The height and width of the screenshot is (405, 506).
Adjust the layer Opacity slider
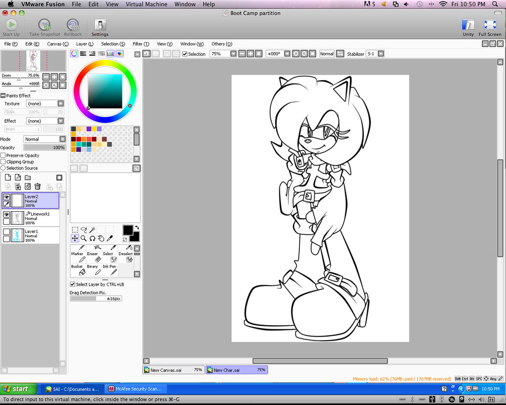coord(45,147)
